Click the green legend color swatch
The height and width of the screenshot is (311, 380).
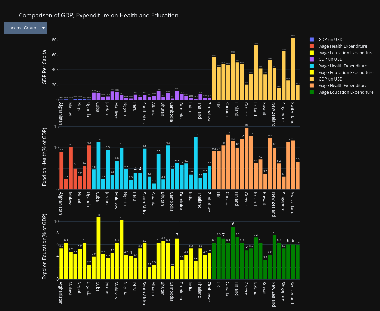(x=312, y=92)
